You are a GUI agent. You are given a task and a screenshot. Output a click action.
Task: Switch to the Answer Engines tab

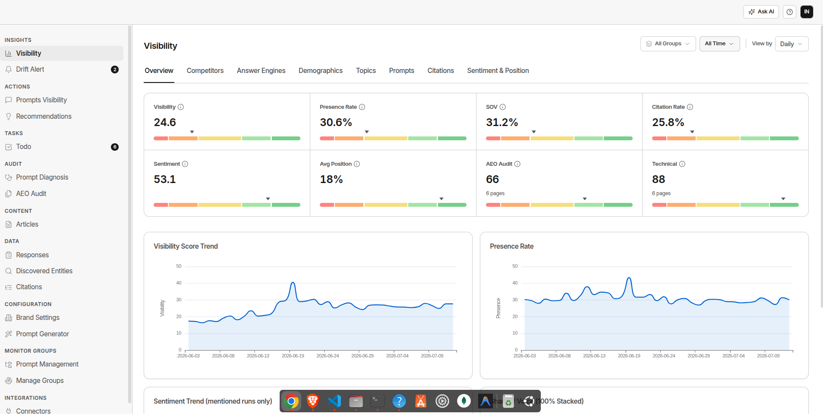(261, 71)
